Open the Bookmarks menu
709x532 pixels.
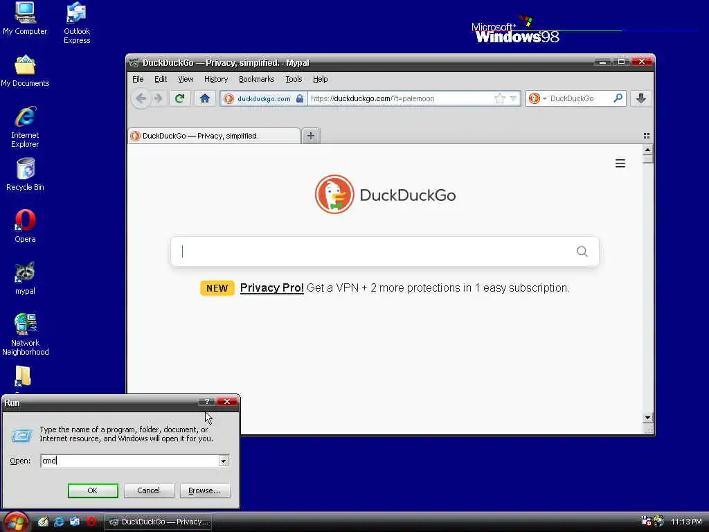coord(256,79)
